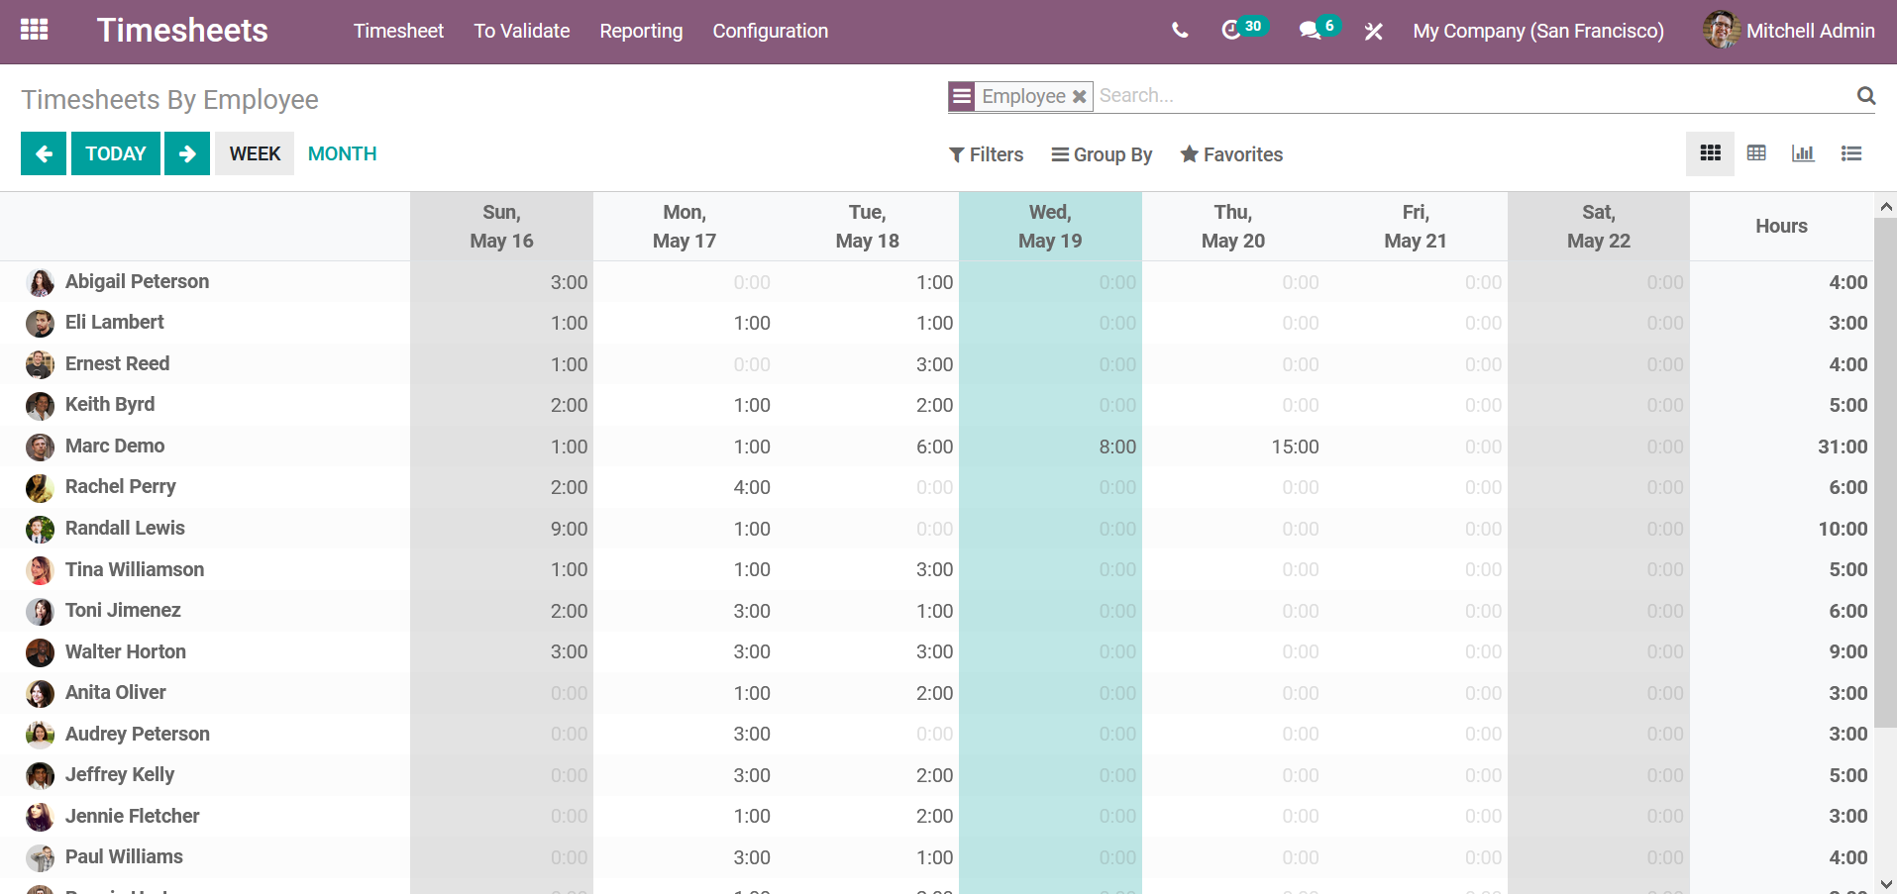Image resolution: width=1897 pixels, height=894 pixels.
Task: Click the Sun, May 16 column header
Action: click(501, 227)
